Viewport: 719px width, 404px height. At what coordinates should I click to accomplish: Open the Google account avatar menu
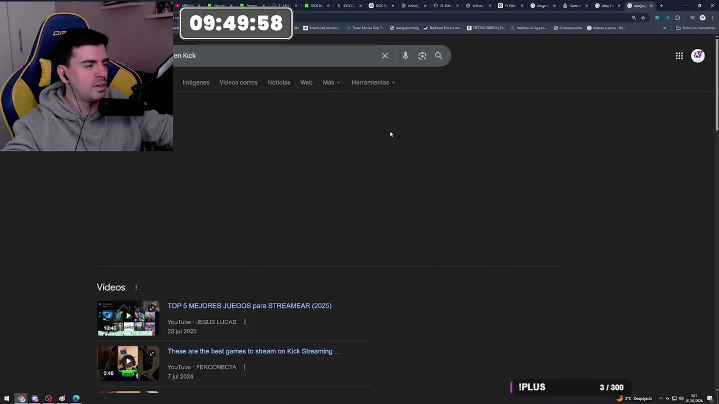tap(698, 56)
